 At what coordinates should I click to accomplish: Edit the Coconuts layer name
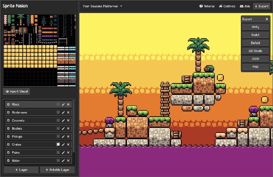[63, 120]
